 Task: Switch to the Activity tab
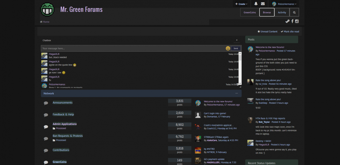coord(282,12)
